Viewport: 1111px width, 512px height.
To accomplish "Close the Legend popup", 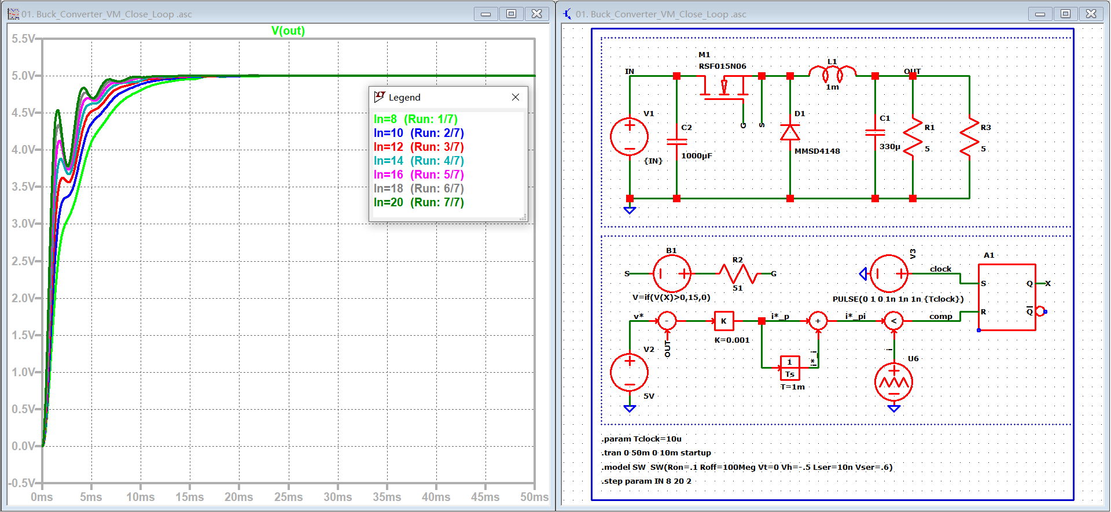I will tap(516, 97).
